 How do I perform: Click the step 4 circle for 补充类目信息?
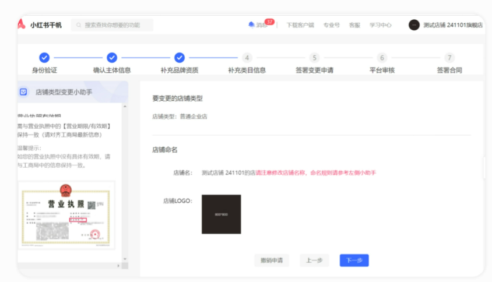(x=247, y=58)
